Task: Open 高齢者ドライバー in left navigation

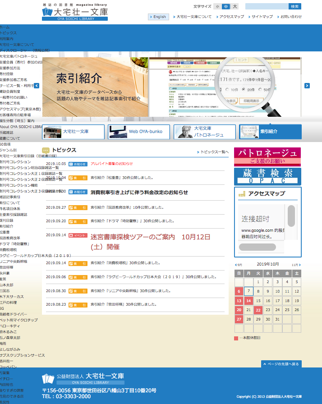Action: tap(14, 314)
